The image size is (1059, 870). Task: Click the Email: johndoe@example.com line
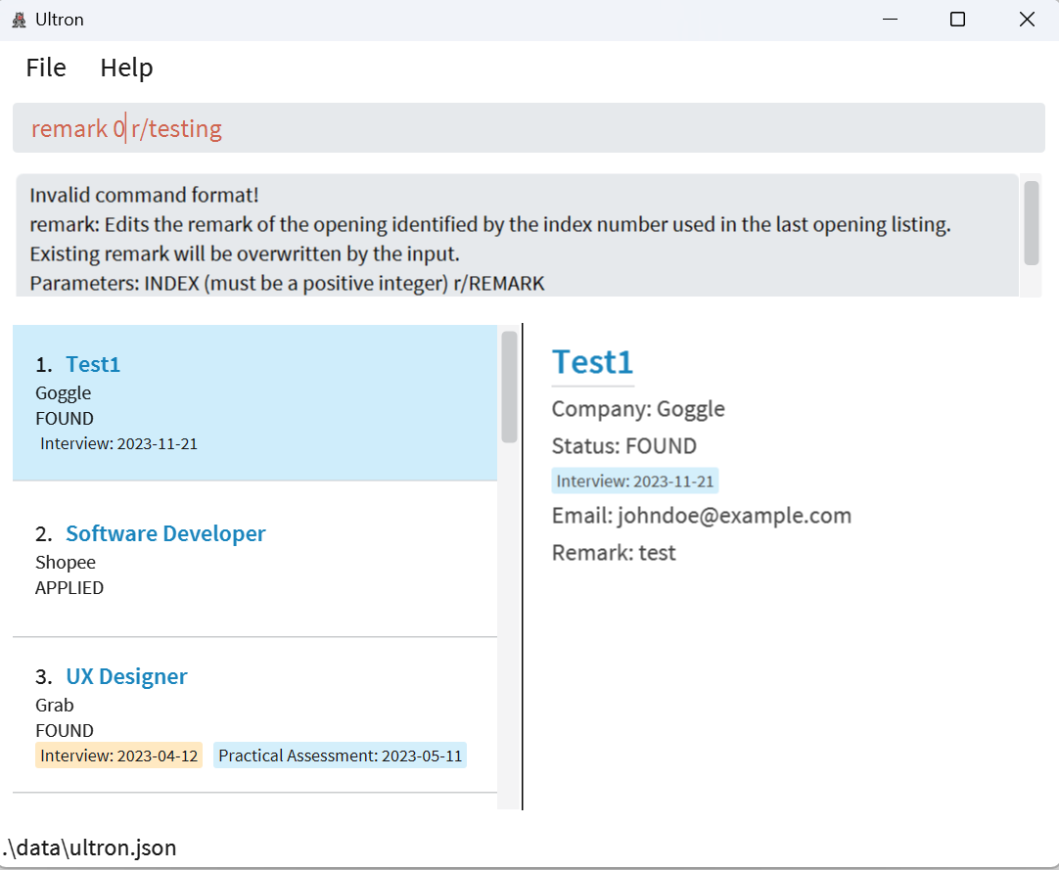[x=701, y=516]
